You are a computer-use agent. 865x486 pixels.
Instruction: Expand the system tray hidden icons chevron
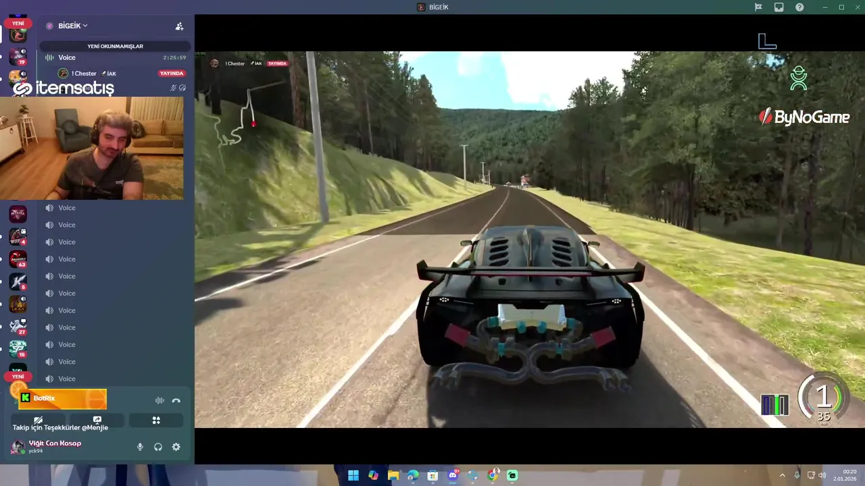783,475
